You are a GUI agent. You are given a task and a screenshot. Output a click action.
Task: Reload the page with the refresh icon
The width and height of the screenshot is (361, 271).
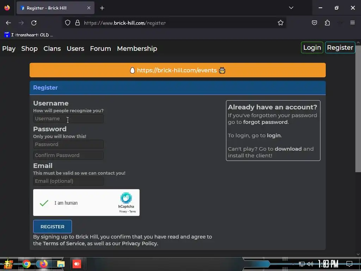coord(34,23)
